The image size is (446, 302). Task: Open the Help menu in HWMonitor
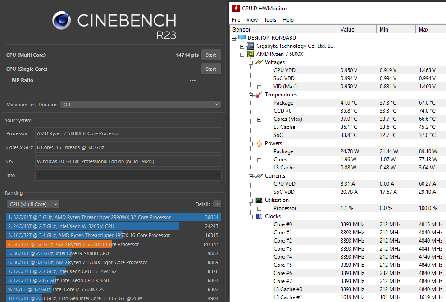pyautogui.click(x=288, y=20)
